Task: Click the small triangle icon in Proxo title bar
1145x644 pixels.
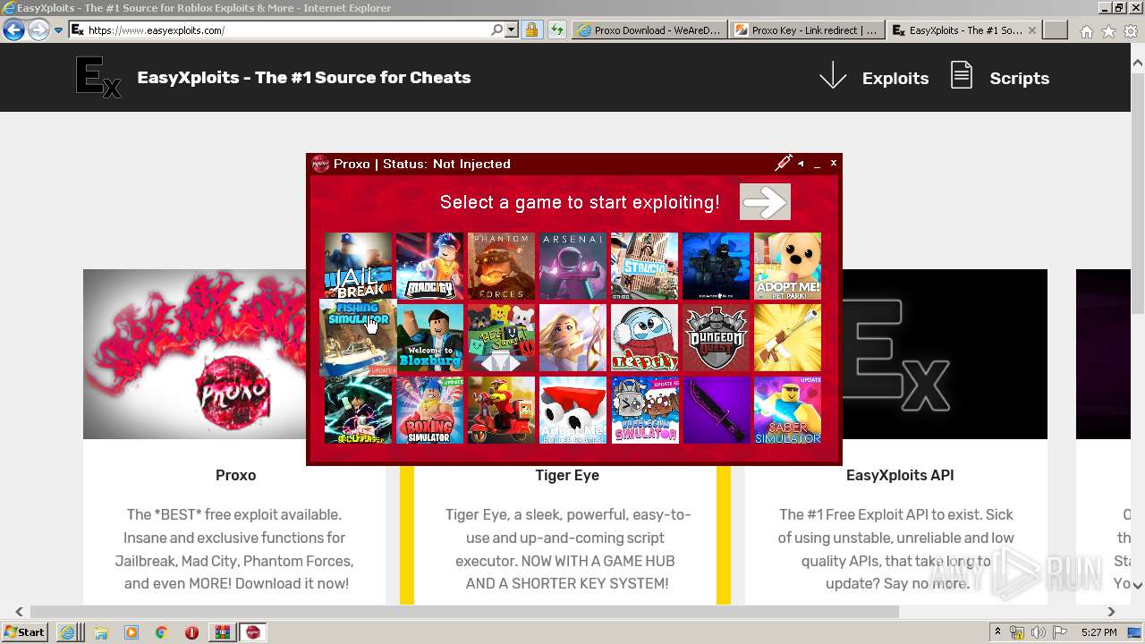Action: tap(801, 164)
